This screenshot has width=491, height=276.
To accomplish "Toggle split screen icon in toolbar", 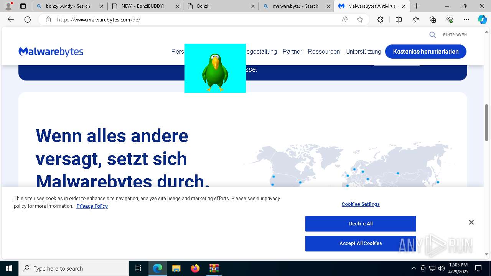I will [399, 20].
